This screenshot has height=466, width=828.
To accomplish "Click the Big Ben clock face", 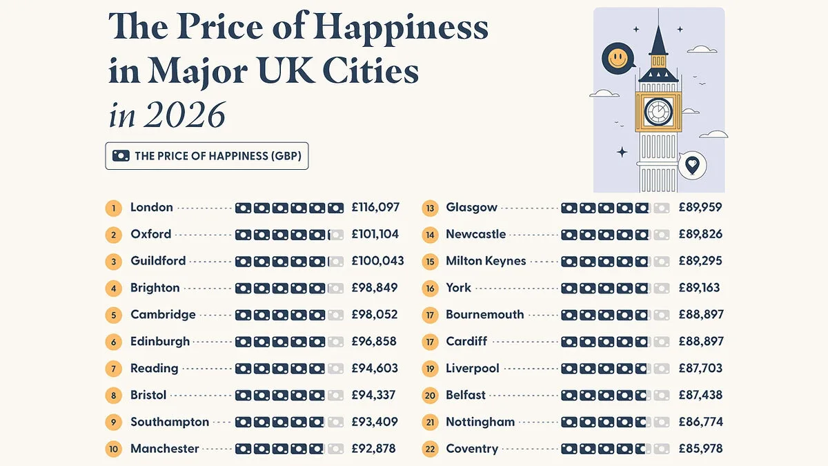I will click(658, 110).
